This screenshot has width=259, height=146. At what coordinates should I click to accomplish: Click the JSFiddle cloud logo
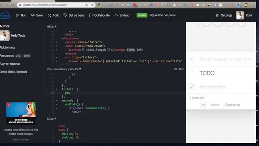click(5, 15)
